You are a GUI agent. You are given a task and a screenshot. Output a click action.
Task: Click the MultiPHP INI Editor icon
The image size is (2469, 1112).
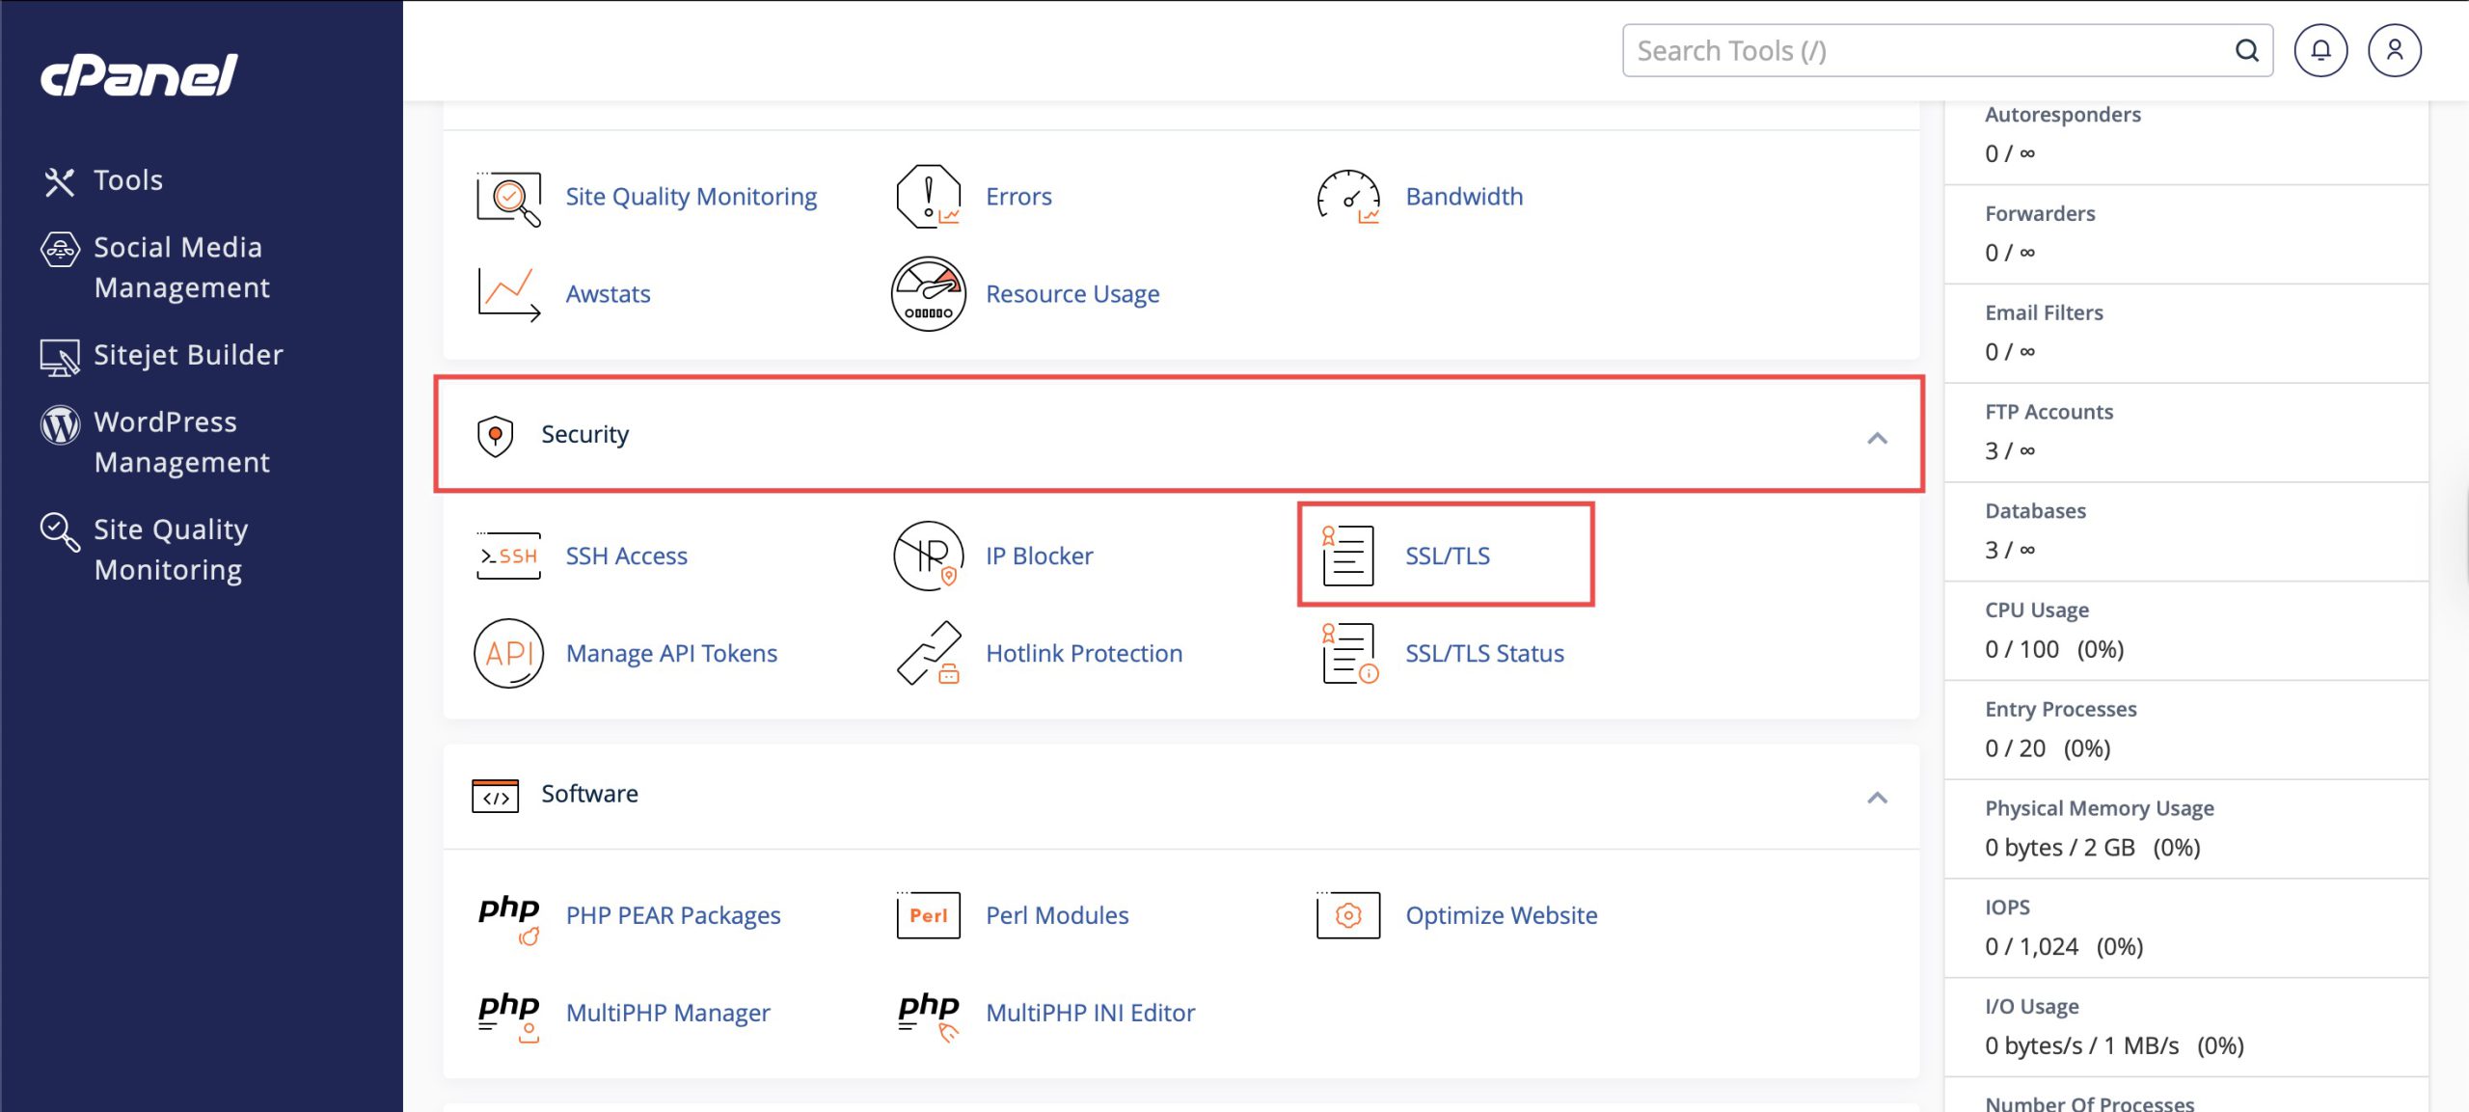(928, 1017)
